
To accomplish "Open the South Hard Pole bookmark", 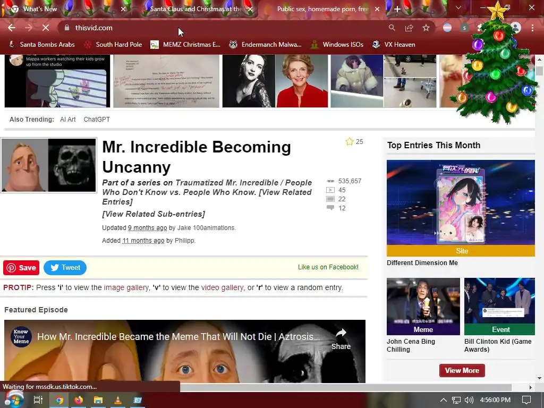I will pyautogui.click(x=114, y=45).
